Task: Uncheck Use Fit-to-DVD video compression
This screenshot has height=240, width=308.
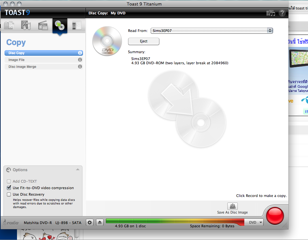Action: 9,187
